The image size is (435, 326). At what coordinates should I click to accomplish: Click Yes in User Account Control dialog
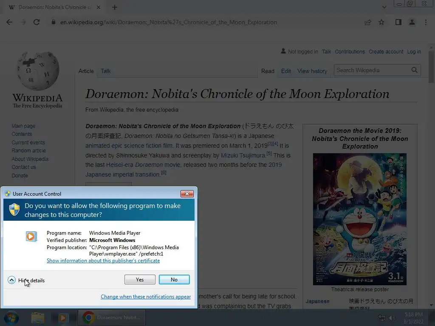point(140,279)
